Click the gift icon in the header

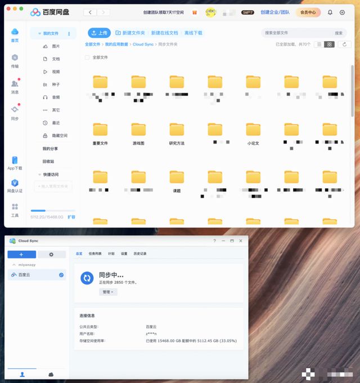coord(195,12)
